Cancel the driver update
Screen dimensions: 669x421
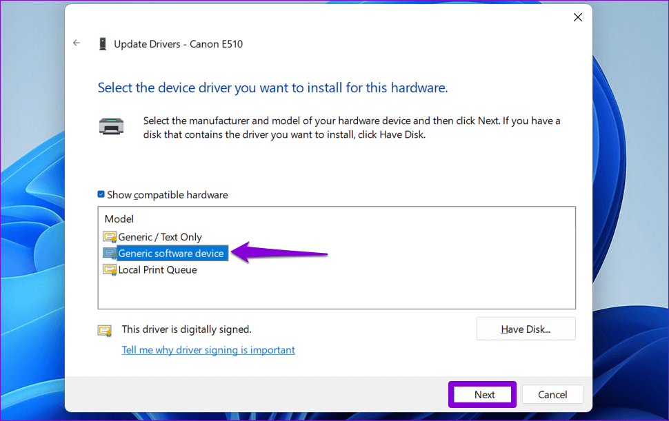[552, 395]
